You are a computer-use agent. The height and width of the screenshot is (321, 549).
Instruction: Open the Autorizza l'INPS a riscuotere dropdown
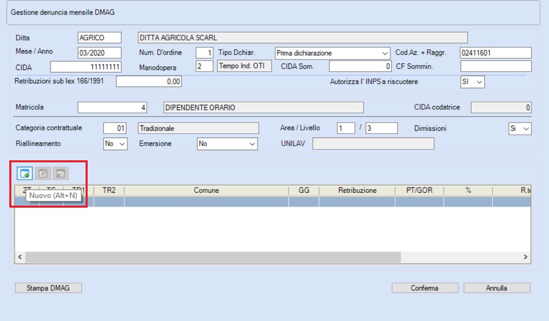tap(473, 82)
